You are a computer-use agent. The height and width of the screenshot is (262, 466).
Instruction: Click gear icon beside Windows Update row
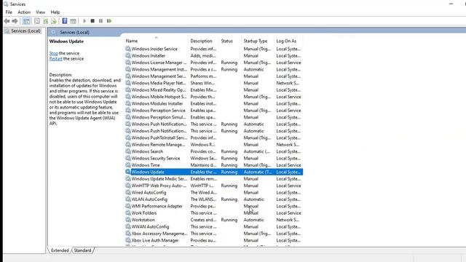click(128, 172)
